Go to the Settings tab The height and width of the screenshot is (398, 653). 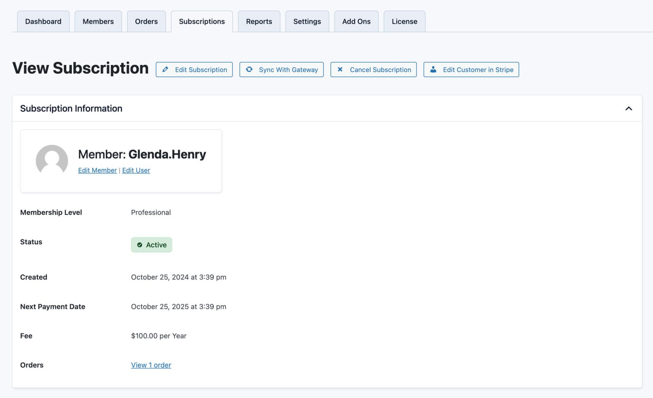307,21
